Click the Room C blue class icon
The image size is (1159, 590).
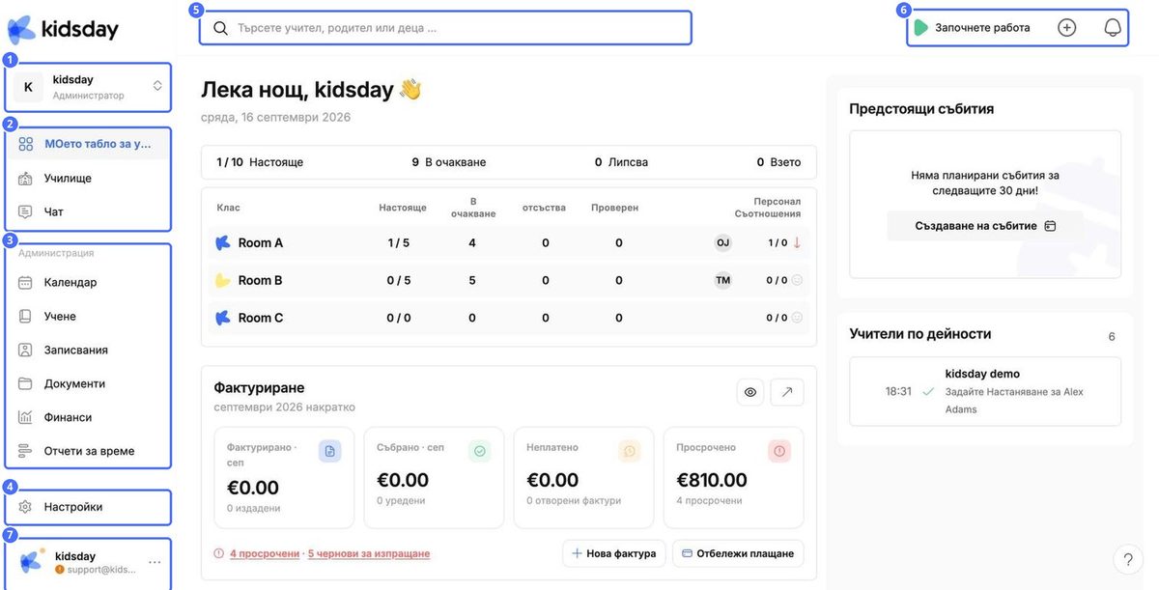(x=223, y=318)
